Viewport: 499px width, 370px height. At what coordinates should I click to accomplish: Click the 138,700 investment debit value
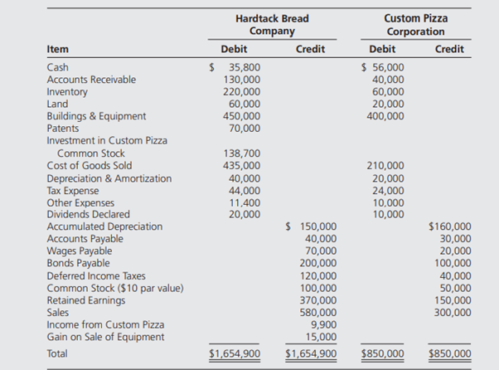click(242, 153)
